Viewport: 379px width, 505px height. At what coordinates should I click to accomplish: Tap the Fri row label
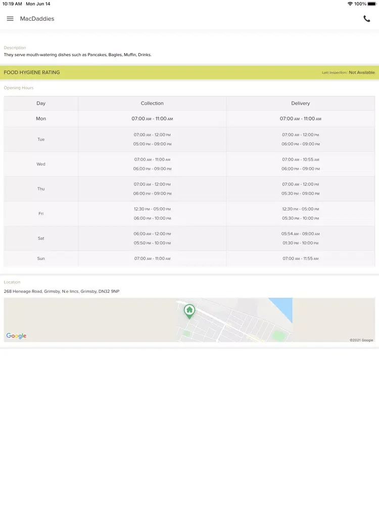pos(41,214)
